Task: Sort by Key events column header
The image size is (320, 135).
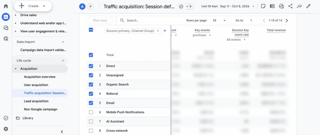Action: pyautogui.click(x=202, y=30)
